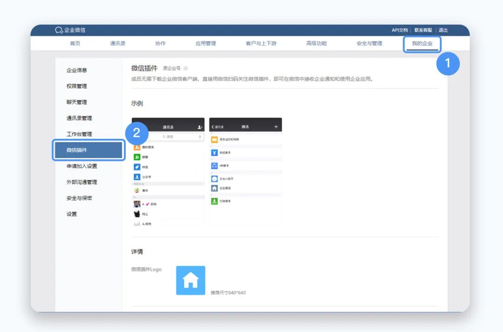The image size is (503, 332).
Task: Click 退出 to log out
Action: (x=443, y=30)
